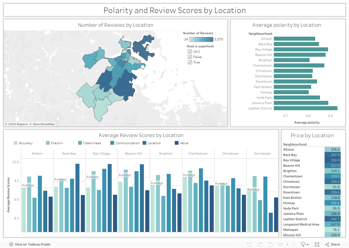Screen dimensions: 349x248
Task: Enter full screen mode icon
Action: (x=317, y=244)
